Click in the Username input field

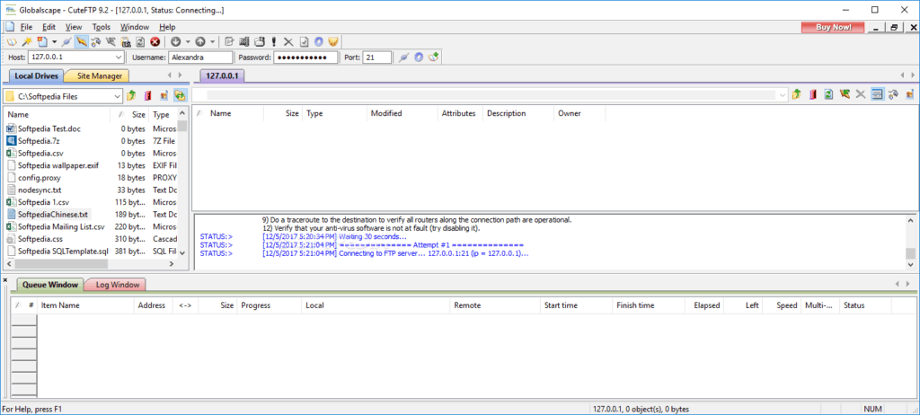(200, 57)
